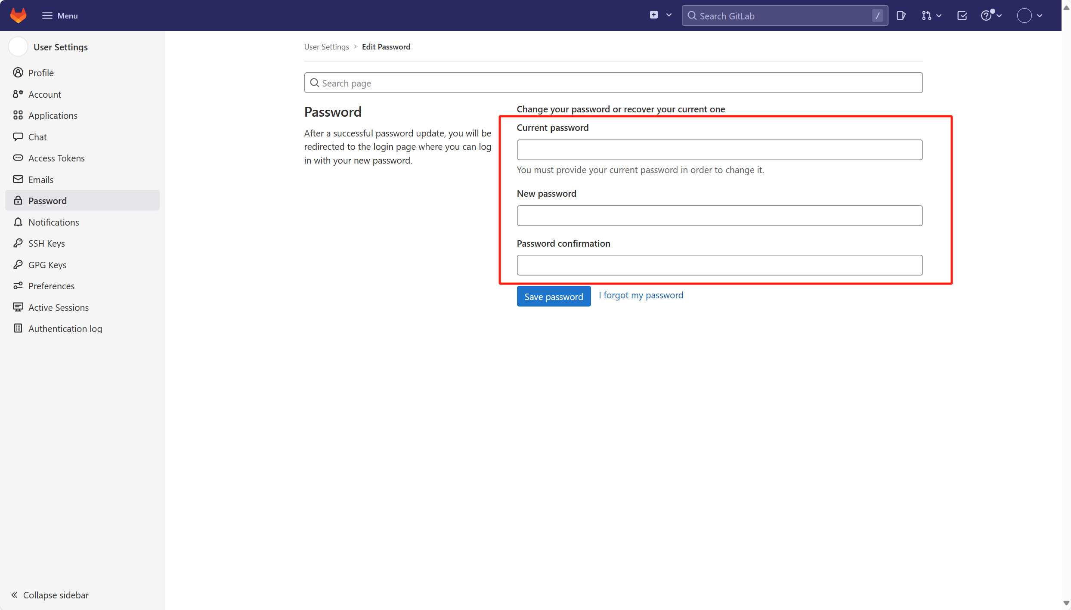Image resolution: width=1071 pixels, height=610 pixels.
Task: Open Active Sessions settings page
Action: [x=59, y=307]
